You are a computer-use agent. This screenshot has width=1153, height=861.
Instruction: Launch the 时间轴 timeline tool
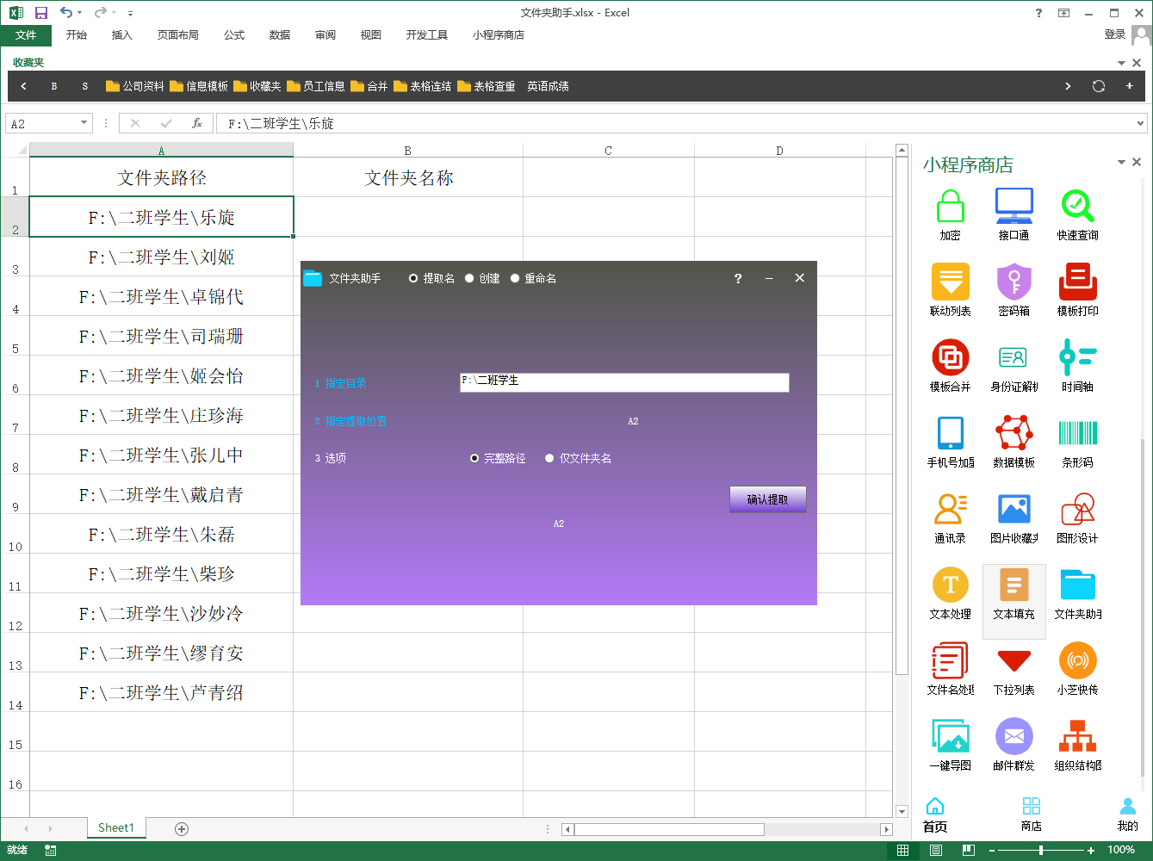coord(1077,366)
